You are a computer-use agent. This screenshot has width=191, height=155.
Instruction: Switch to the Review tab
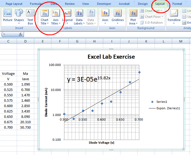pos(70,4)
